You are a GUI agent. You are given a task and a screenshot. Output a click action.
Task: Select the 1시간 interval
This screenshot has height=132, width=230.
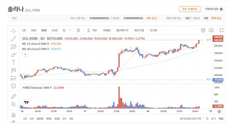55,30
